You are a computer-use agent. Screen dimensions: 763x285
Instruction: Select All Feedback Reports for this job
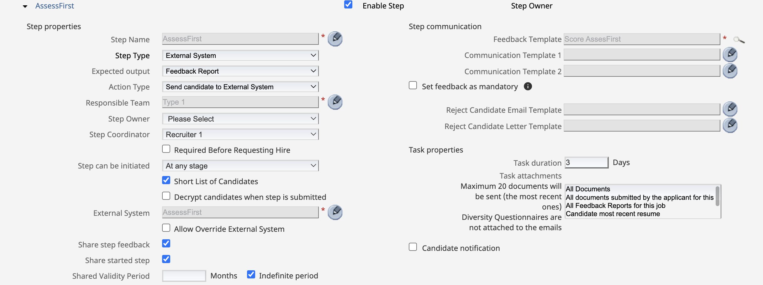[x=615, y=206]
